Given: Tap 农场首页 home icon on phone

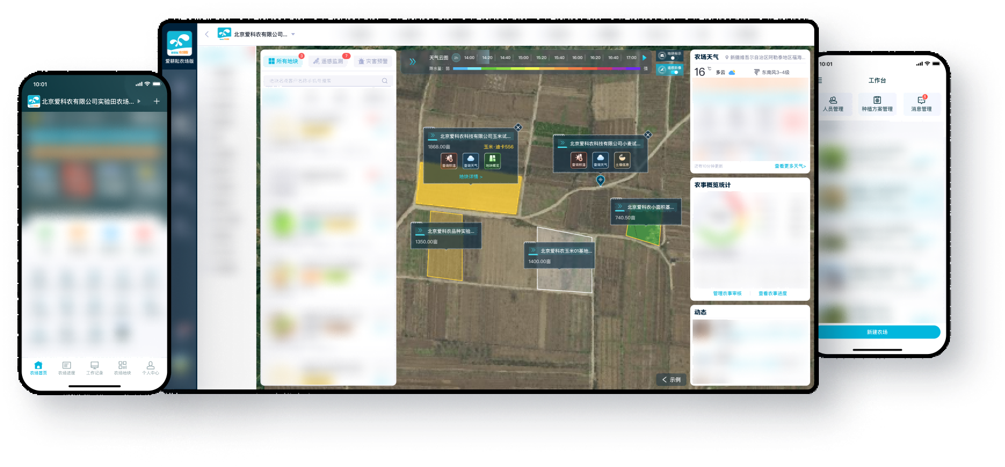Looking at the screenshot, I should coord(38,368).
